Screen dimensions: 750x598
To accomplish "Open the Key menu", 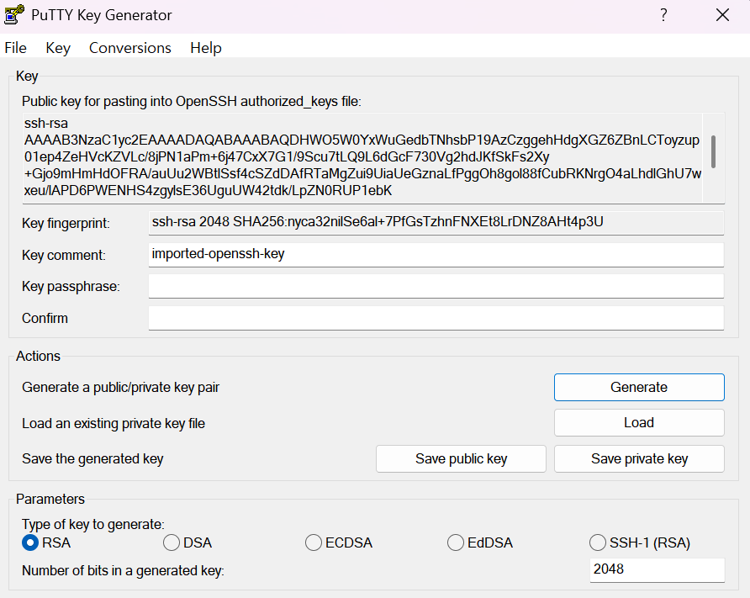I will coord(58,48).
